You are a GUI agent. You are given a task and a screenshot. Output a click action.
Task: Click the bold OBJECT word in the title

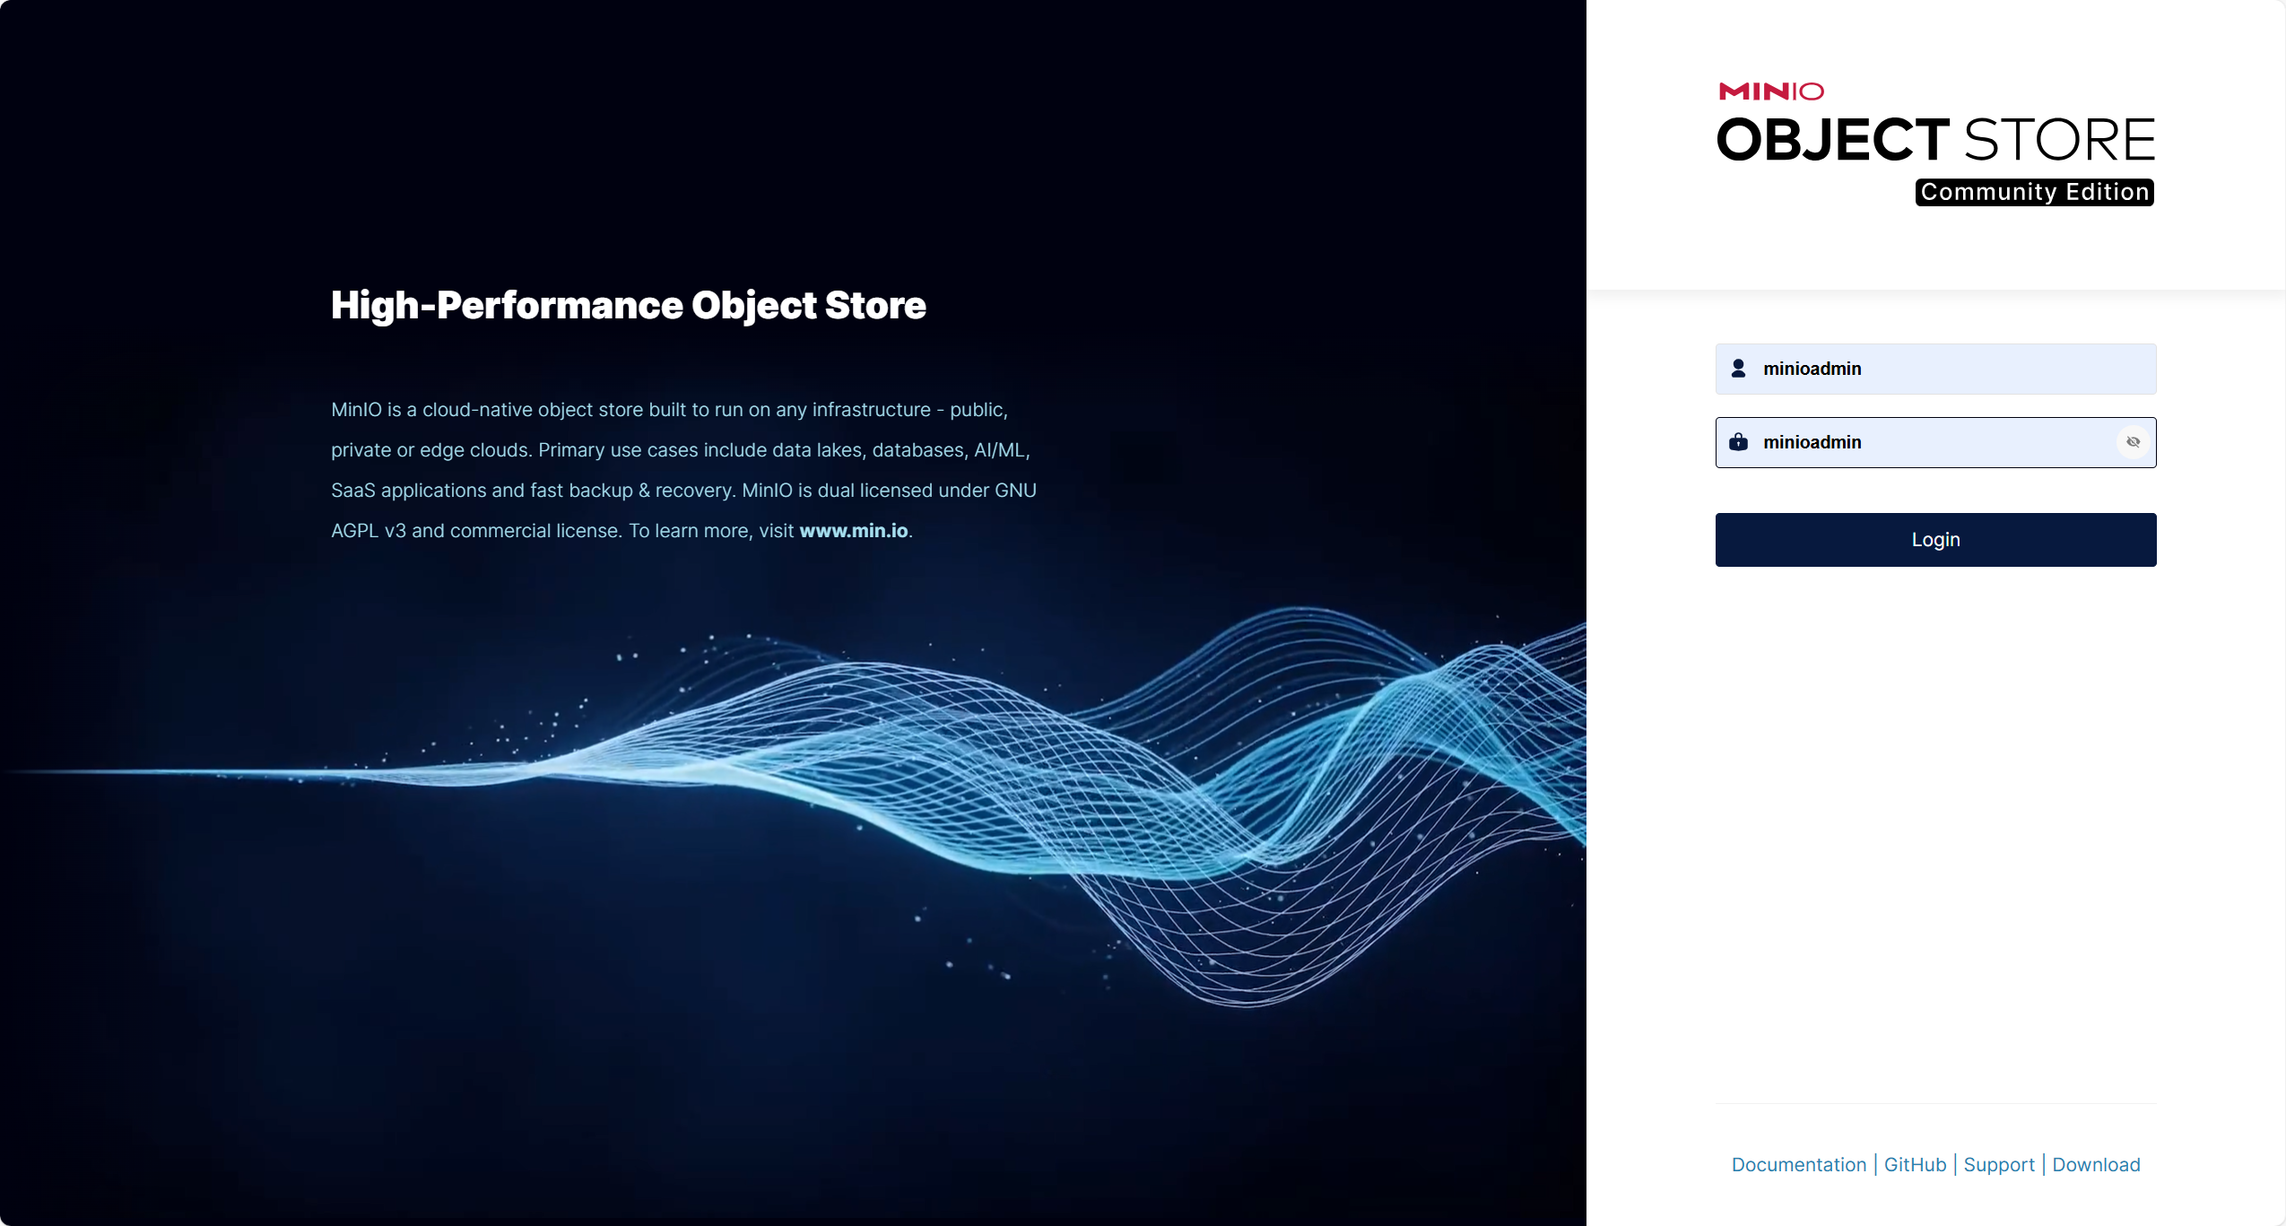[x=1832, y=141]
